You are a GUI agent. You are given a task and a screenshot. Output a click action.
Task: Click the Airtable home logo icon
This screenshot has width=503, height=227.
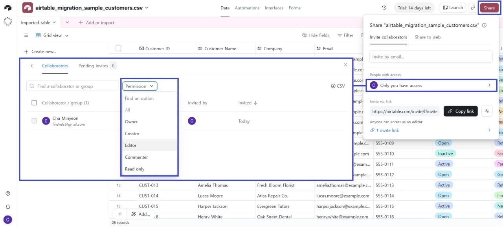click(8, 8)
